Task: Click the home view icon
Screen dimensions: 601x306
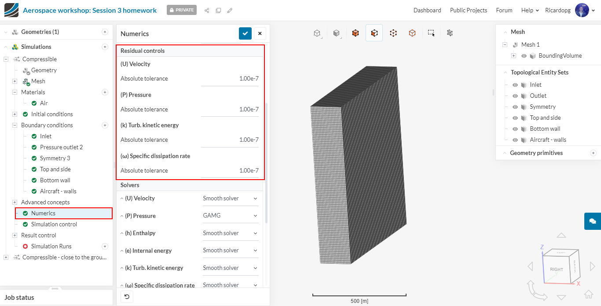Action: pyautogui.click(x=589, y=294)
